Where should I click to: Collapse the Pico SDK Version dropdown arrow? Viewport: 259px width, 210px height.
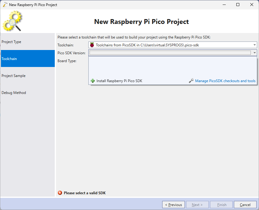(255, 53)
